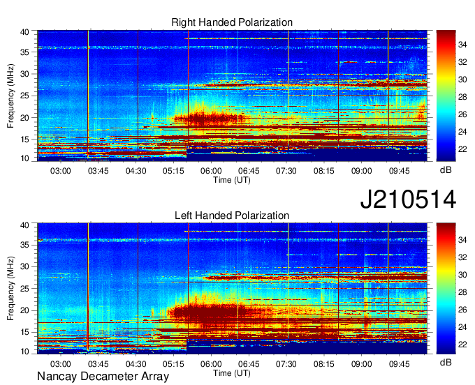The image size is (475, 385).
Task: Click the upper plot colorbar
Action: (x=446, y=96)
